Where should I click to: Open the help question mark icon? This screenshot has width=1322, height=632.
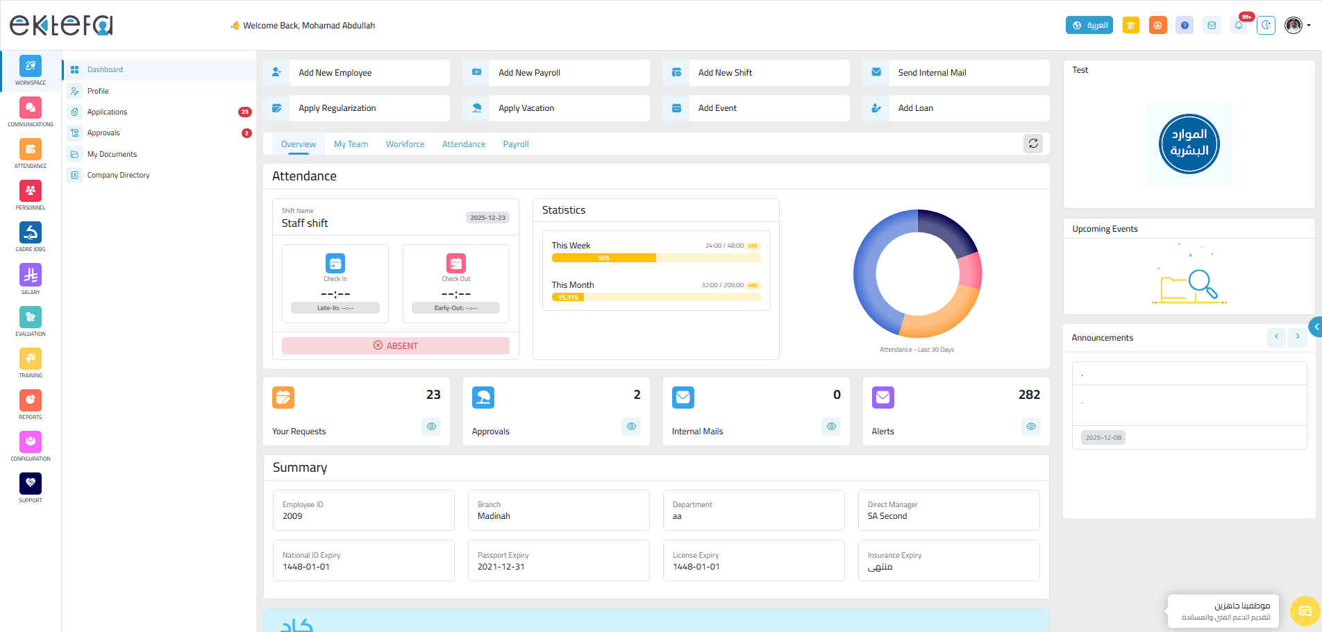click(1185, 26)
